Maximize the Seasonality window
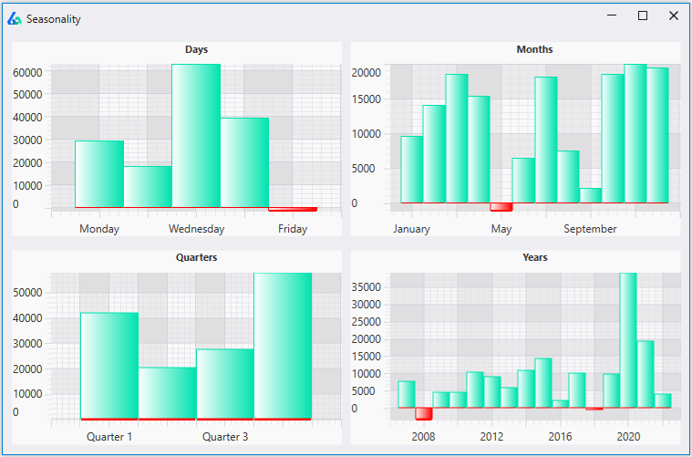692x457 pixels. coord(643,16)
